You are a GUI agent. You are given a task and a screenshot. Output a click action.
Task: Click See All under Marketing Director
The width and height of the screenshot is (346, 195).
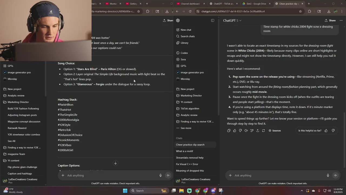pos(12,141)
